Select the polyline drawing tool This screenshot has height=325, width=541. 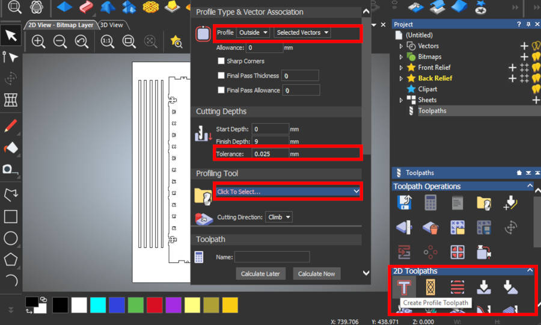click(11, 195)
